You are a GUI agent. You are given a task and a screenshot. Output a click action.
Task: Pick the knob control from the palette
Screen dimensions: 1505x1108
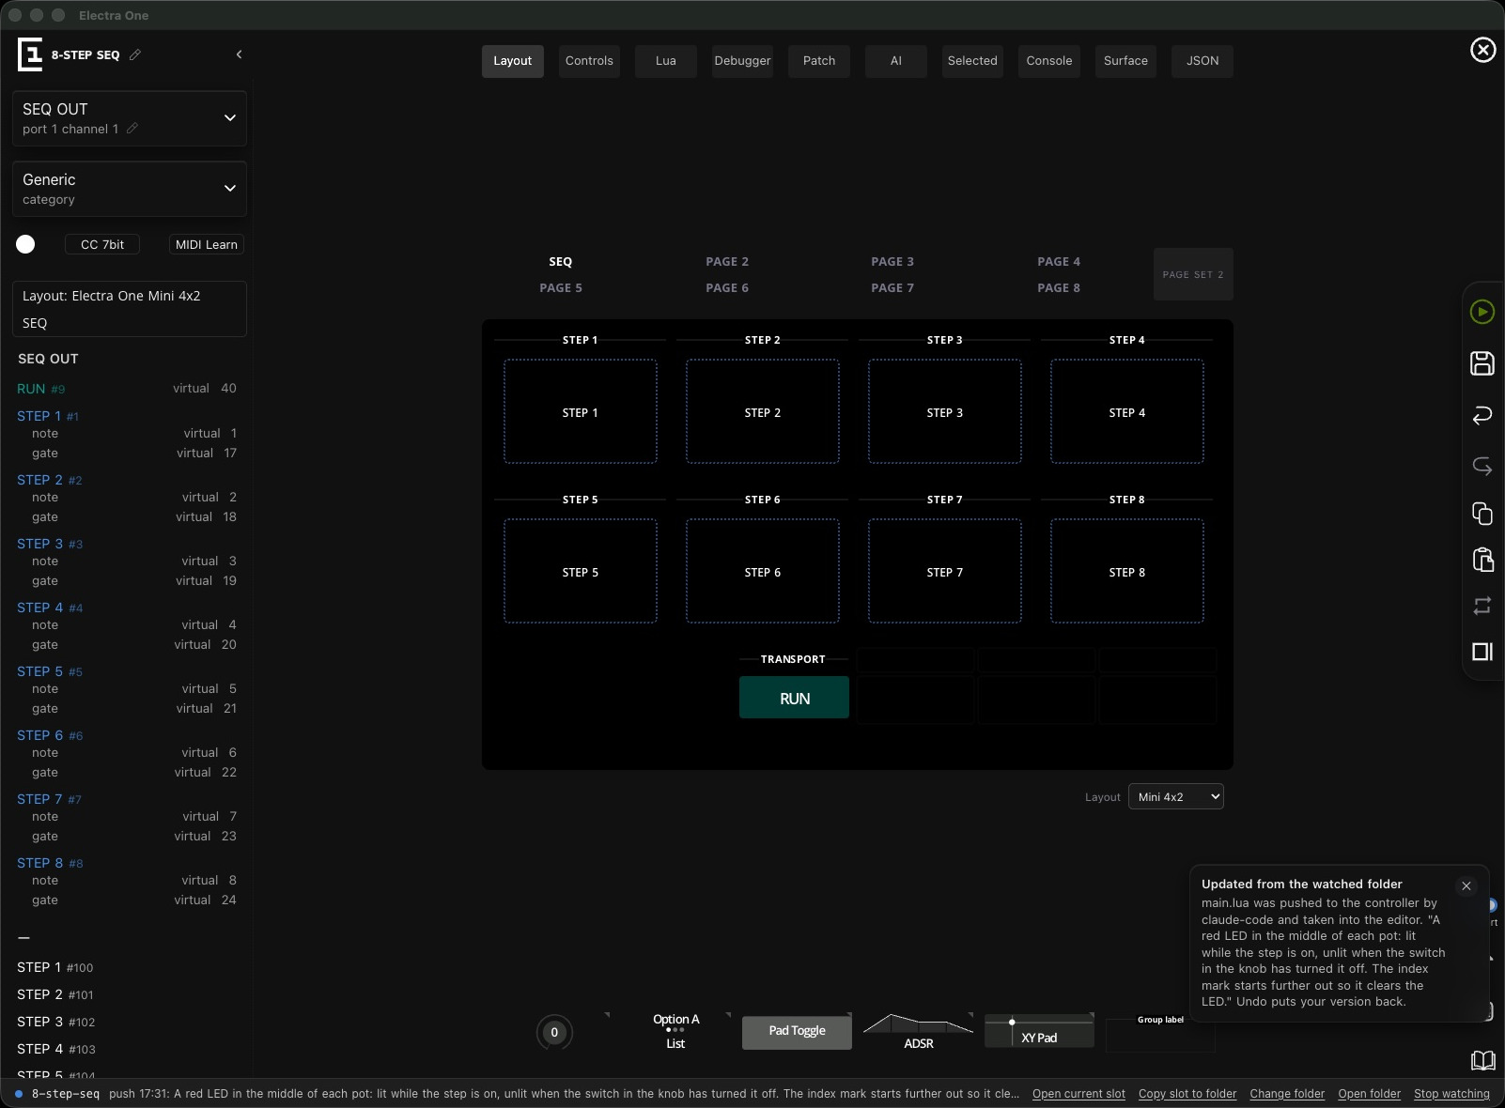click(x=554, y=1032)
